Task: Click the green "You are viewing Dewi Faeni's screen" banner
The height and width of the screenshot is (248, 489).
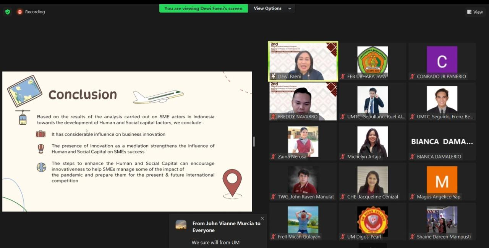Action: coord(203,8)
